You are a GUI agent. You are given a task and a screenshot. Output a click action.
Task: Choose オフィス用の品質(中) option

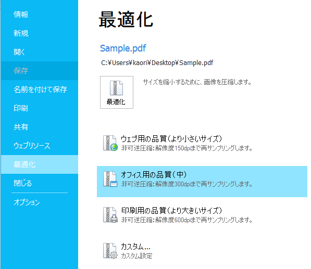click(202, 182)
